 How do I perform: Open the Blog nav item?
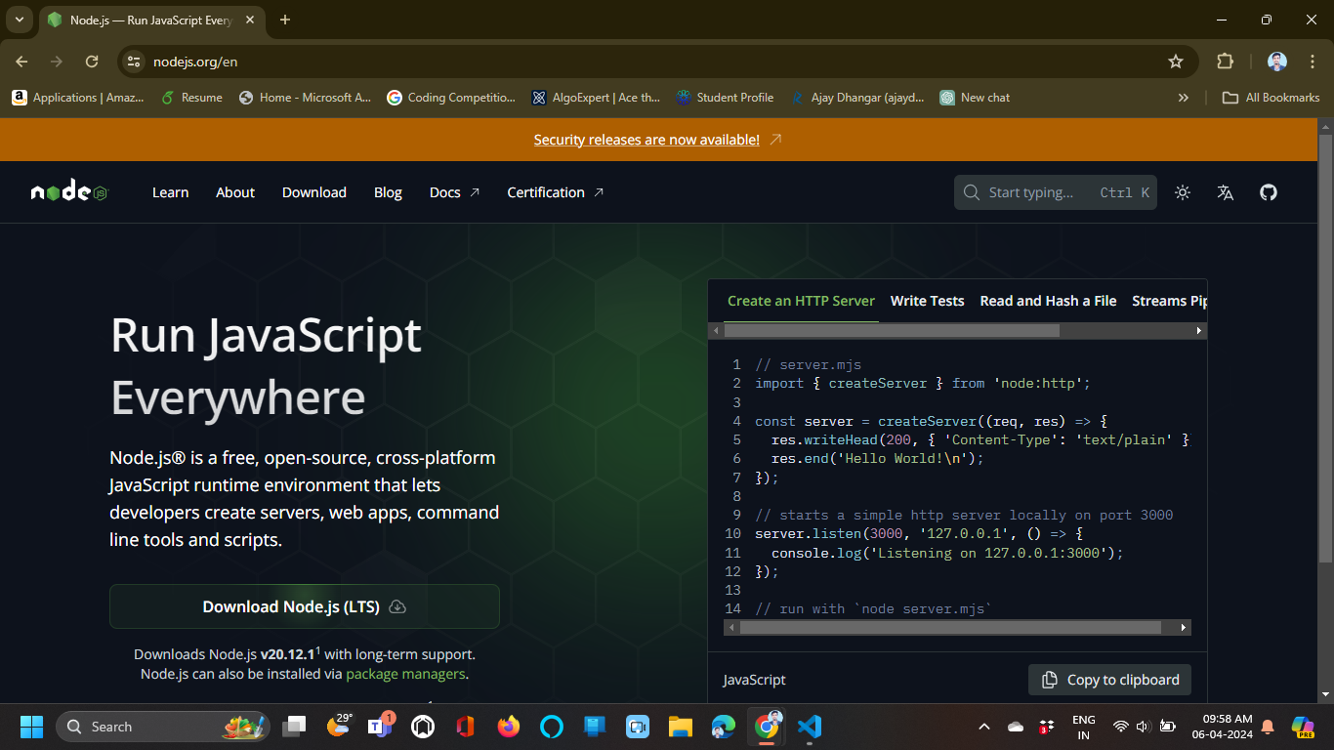[x=388, y=192]
